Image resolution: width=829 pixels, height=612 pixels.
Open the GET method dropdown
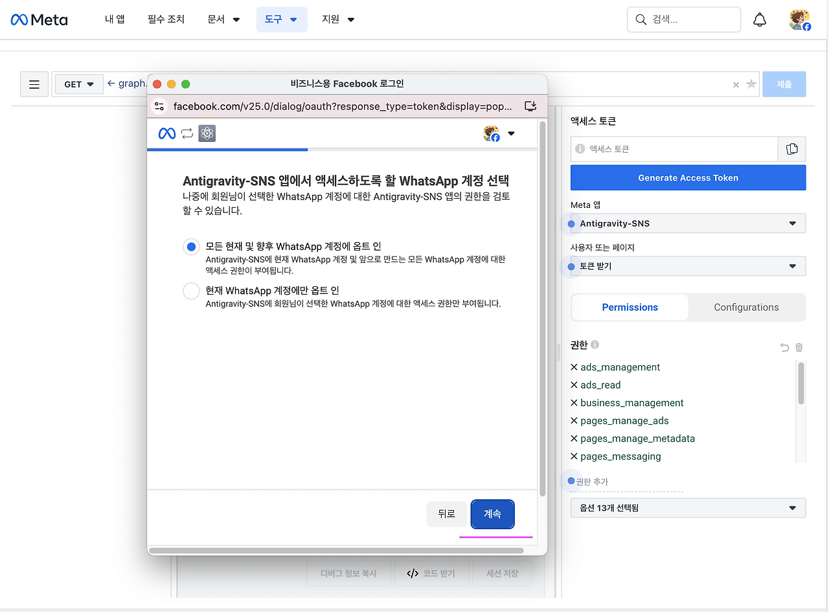click(79, 84)
